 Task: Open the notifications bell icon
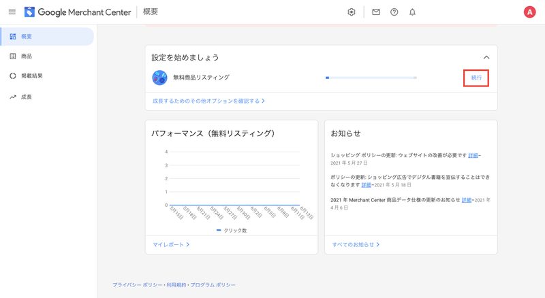(412, 12)
